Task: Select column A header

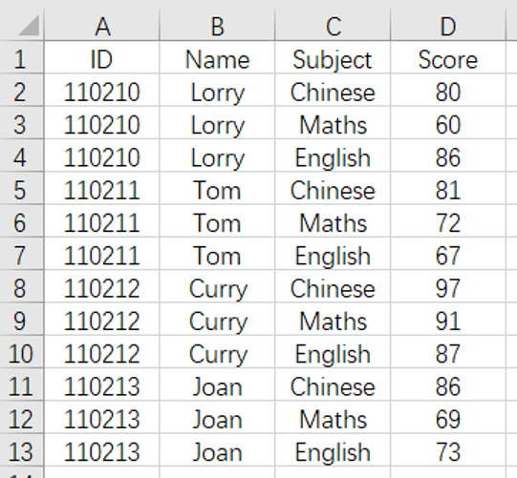Action: pos(102,25)
